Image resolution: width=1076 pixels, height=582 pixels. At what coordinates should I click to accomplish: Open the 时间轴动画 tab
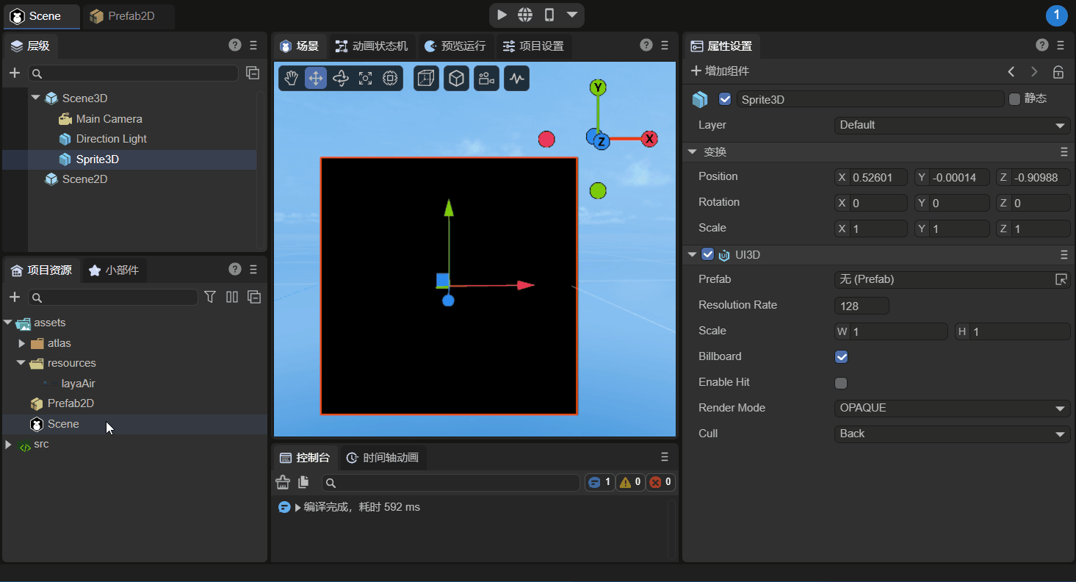pyautogui.click(x=383, y=458)
